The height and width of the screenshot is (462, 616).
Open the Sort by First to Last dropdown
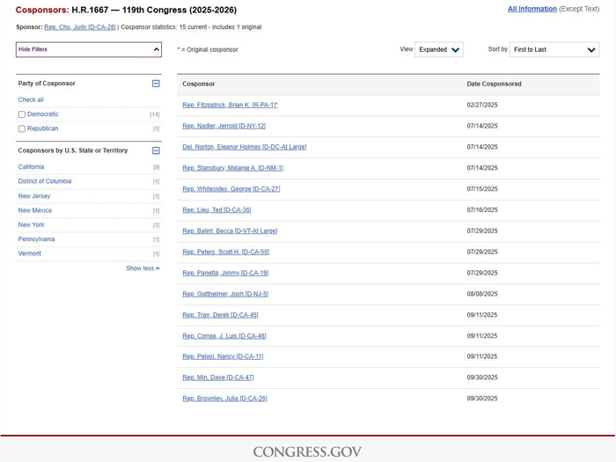coord(554,50)
